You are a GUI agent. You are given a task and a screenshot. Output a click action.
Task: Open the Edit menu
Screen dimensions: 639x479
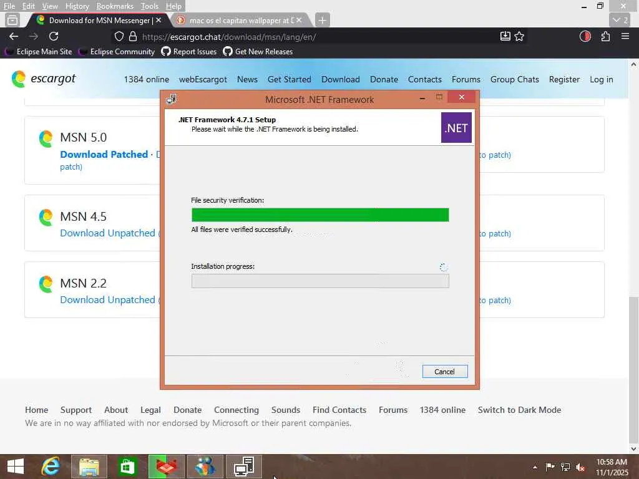(x=28, y=6)
